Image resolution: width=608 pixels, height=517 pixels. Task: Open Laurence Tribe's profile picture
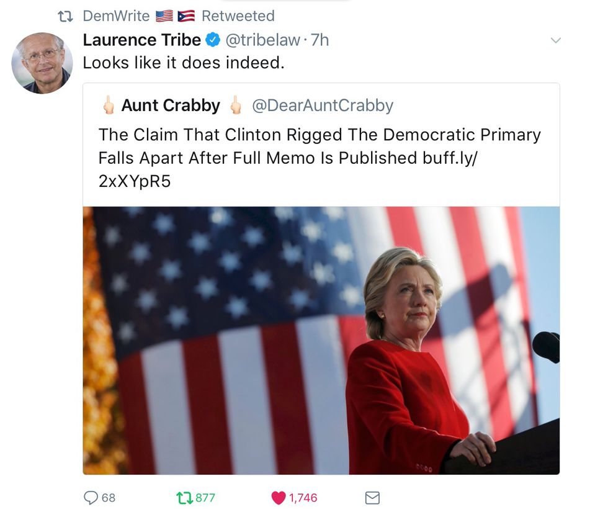[x=42, y=63]
